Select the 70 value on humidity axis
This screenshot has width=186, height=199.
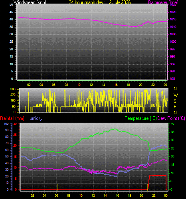(x=7, y=143)
